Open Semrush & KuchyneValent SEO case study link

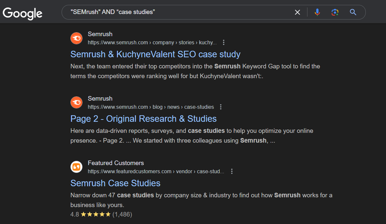(155, 54)
